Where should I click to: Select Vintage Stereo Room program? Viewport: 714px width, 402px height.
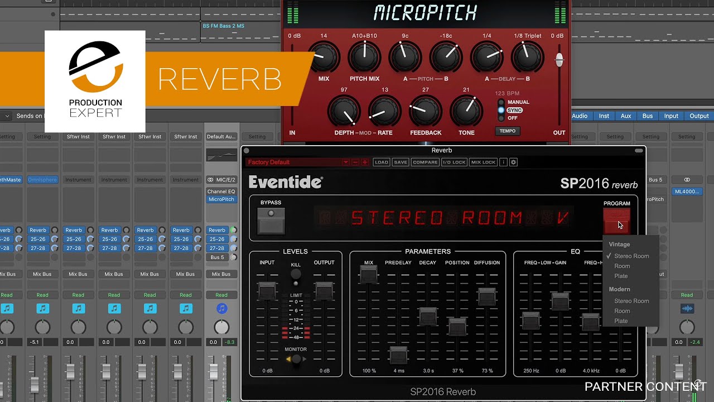point(631,256)
